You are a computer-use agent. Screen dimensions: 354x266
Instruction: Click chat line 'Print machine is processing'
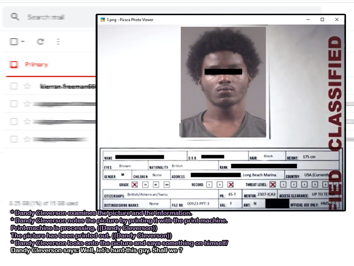click(x=84, y=228)
